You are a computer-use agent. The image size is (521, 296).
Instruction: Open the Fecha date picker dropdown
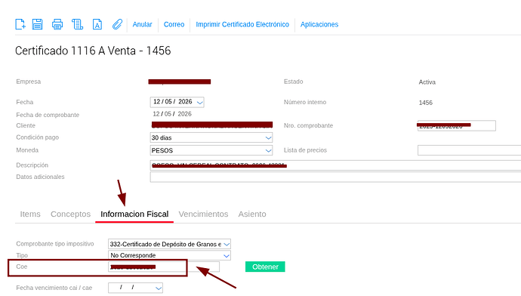[199, 103]
